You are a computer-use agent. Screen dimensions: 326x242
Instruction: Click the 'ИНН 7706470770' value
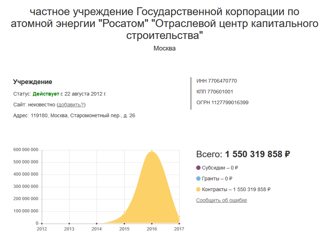coord(216,81)
